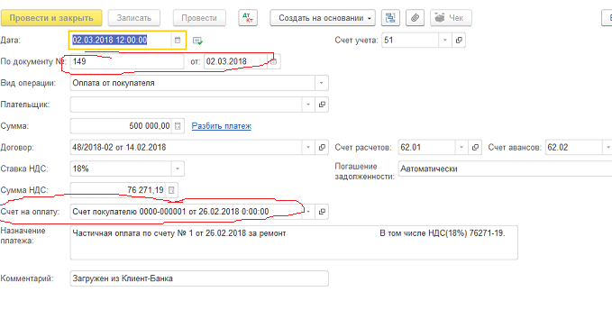The image size is (612, 328).
Task: Click calculator icon in Сумма НДС field
Action: (x=171, y=190)
